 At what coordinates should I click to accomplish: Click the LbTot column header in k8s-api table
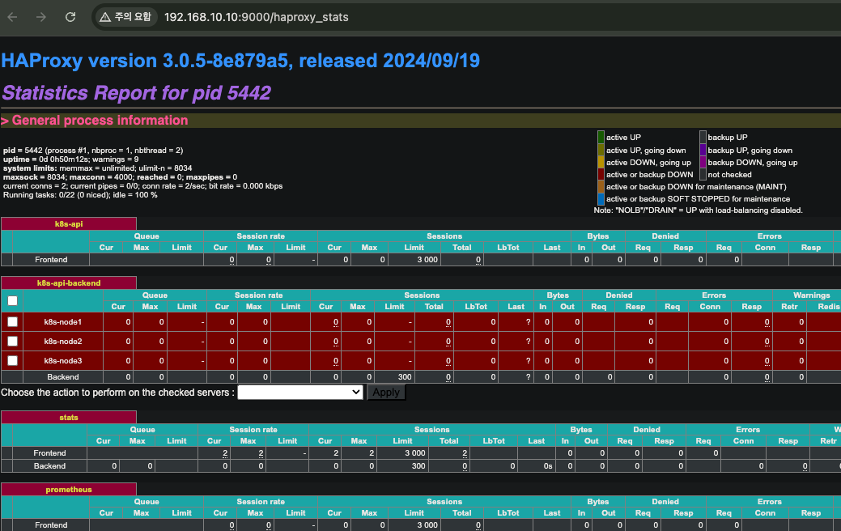tap(508, 247)
